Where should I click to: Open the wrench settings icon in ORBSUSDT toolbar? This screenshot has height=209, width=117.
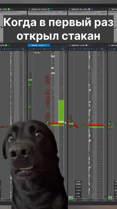[70, 49]
